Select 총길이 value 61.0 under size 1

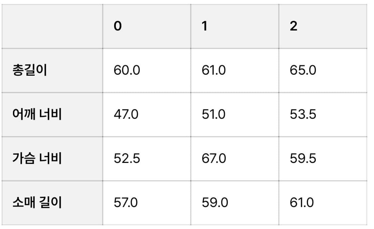tap(214, 71)
